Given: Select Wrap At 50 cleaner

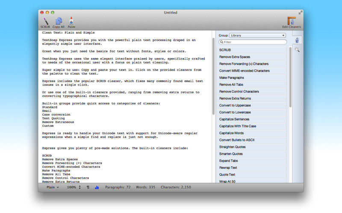Looking at the screenshot, I should click(x=252, y=181).
